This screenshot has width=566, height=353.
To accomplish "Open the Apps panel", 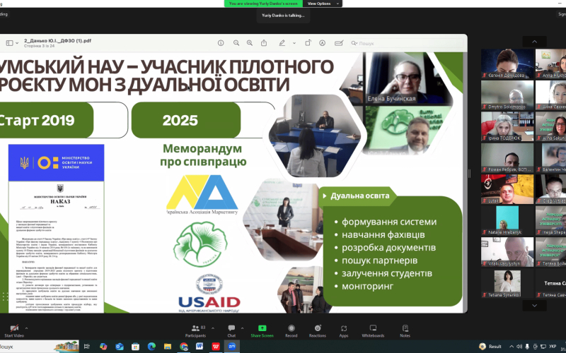I will point(344,330).
